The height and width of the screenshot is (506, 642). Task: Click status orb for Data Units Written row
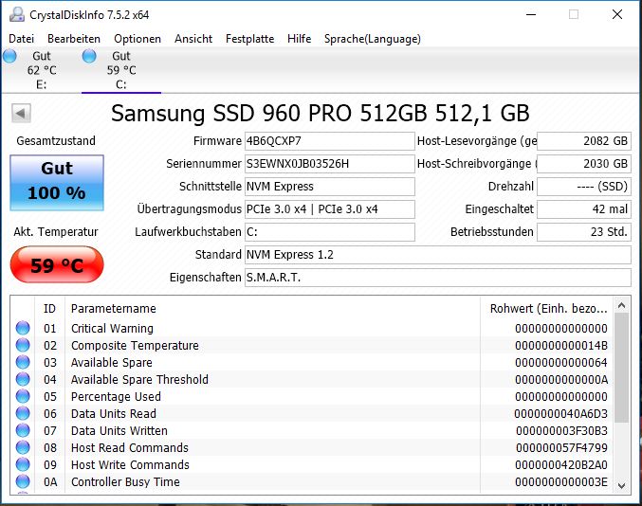point(23,431)
